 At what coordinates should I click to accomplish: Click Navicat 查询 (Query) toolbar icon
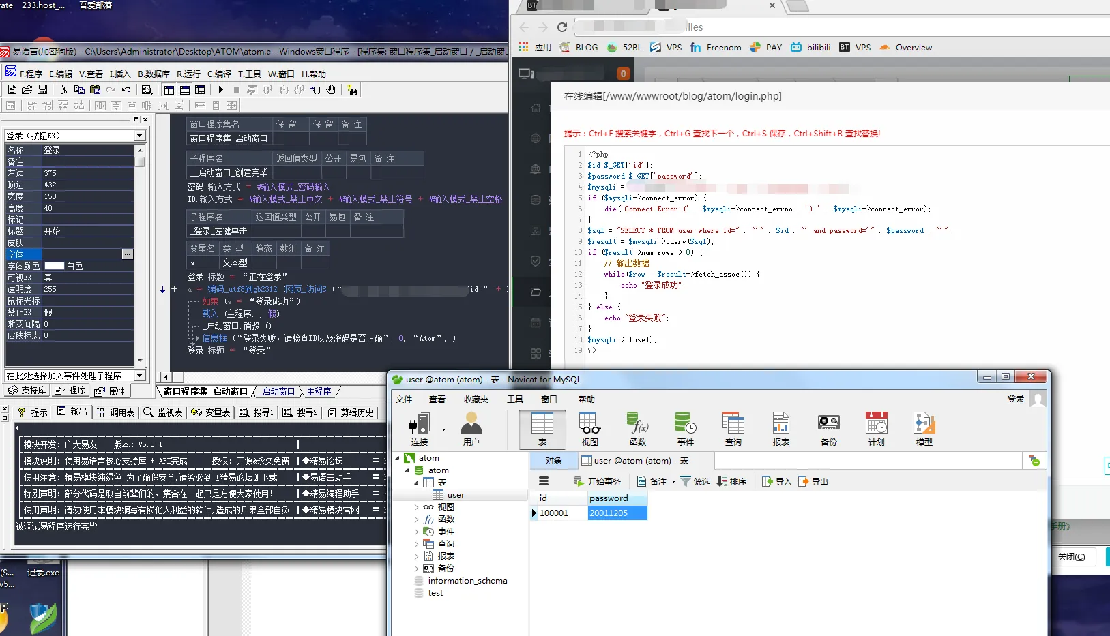tap(733, 429)
